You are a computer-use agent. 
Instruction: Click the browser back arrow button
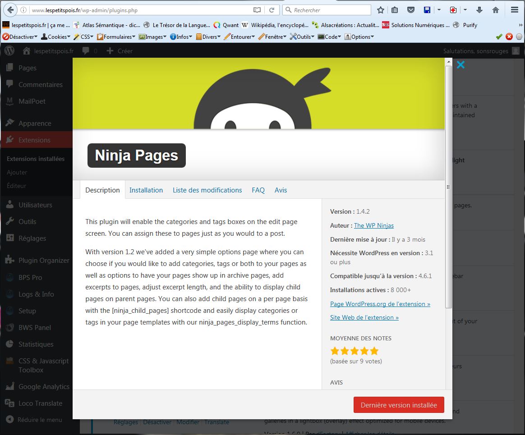pyautogui.click(x=9, y=9)
